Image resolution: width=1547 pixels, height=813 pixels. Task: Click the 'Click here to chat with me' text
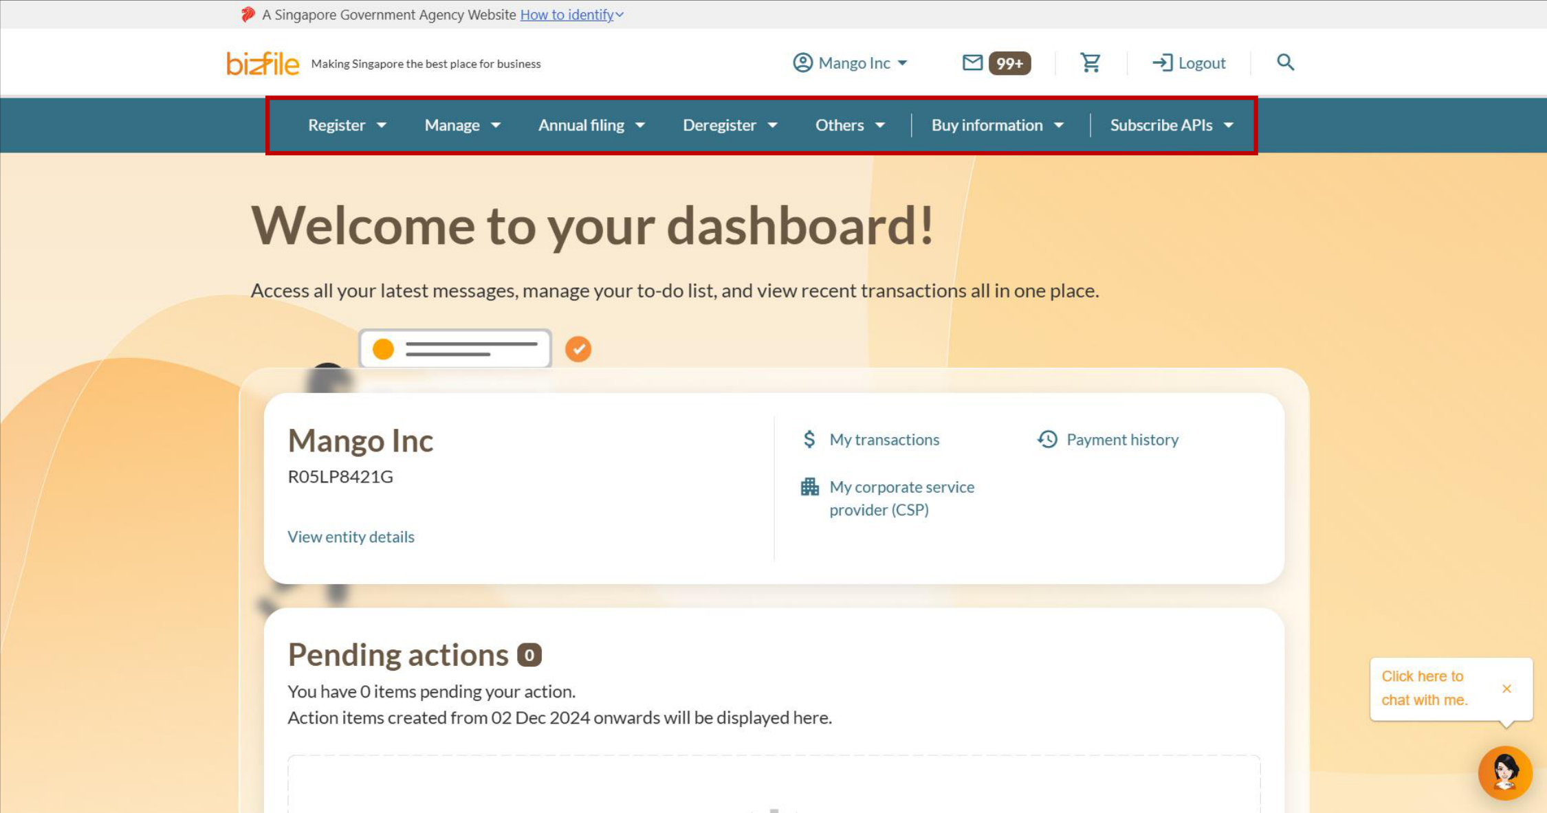(x=1424, y=688)
